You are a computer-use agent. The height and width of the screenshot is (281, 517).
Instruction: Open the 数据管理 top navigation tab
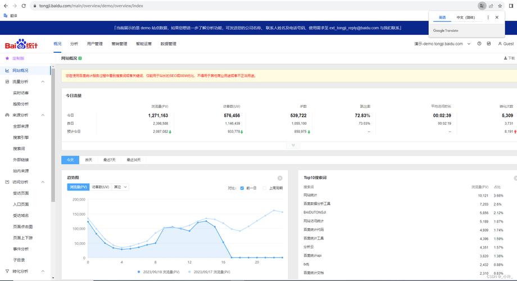(x=169, y=44)
